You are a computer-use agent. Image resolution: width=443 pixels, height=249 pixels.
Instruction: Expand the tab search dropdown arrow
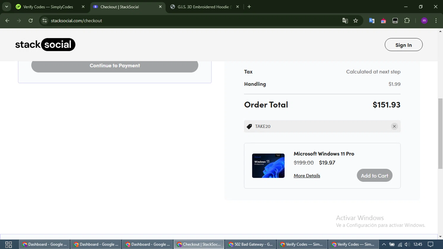click(x=6, y=7)
